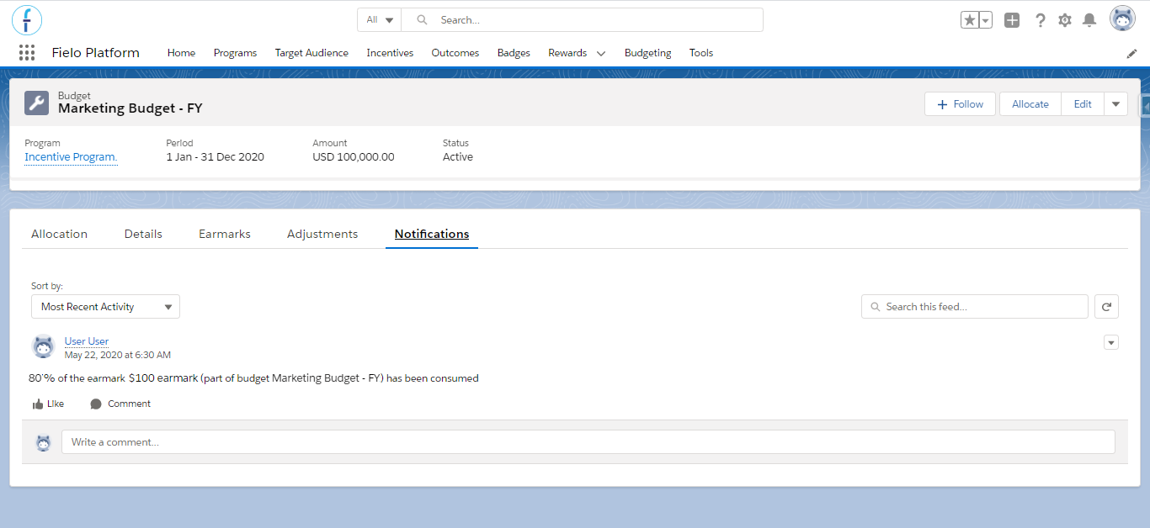This screenshot has height=528, width=1150.
Task: Open the Badges nav item
Action: 514,53
